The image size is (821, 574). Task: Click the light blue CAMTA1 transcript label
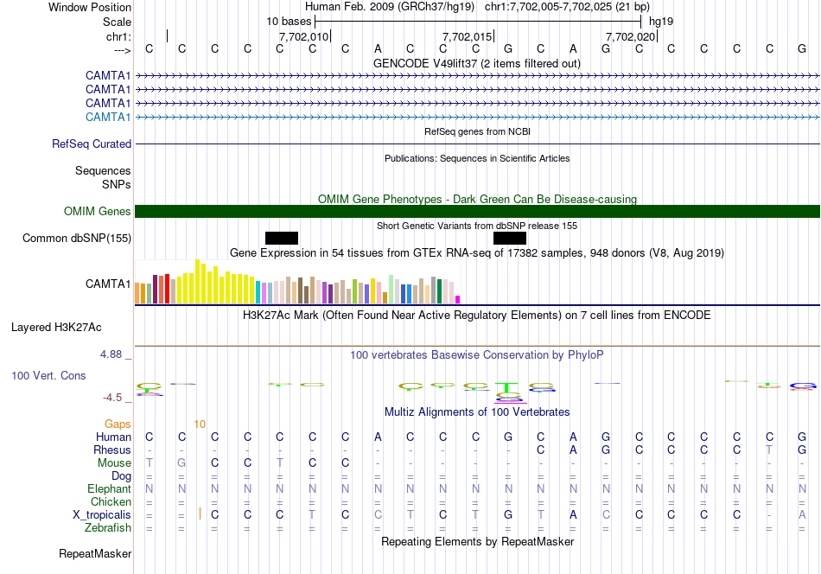coord(108,117)
